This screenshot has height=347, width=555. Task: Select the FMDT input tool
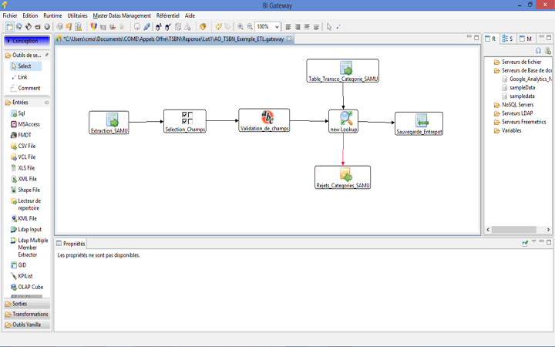click(x=21, y=135)
